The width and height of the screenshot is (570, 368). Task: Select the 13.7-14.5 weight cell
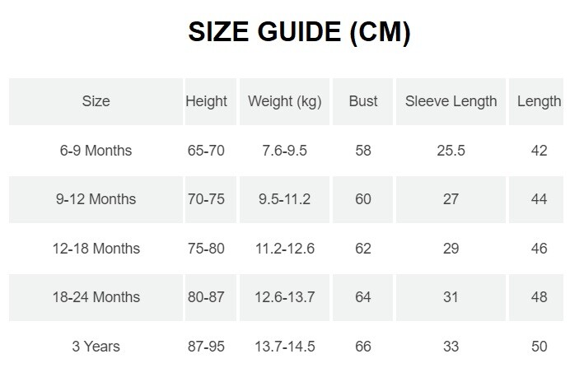pos(285,347)
